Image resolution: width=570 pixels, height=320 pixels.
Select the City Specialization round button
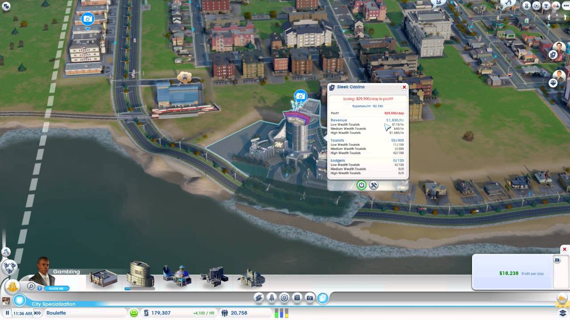(19, 300)
